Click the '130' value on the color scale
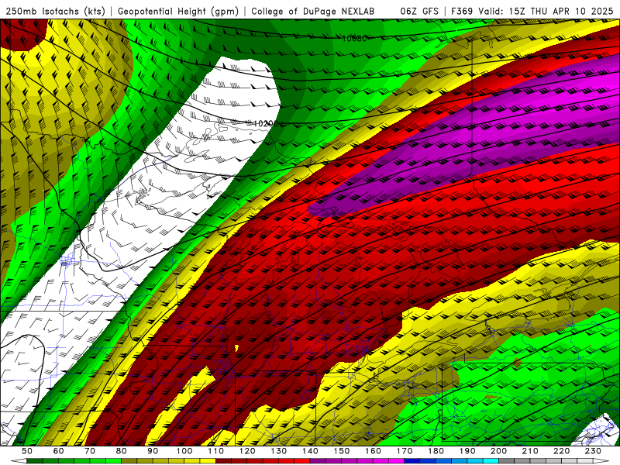The image size is (620, 465). [x=279, y=451]
